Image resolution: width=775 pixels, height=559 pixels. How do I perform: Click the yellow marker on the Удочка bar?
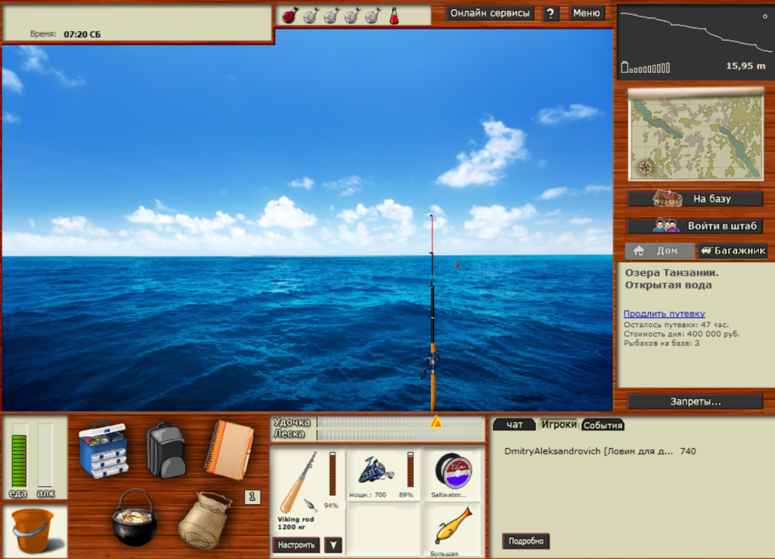pos(436,423)
